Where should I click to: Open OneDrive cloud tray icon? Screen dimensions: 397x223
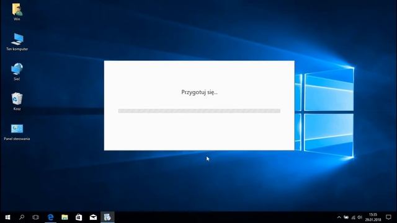346,217
